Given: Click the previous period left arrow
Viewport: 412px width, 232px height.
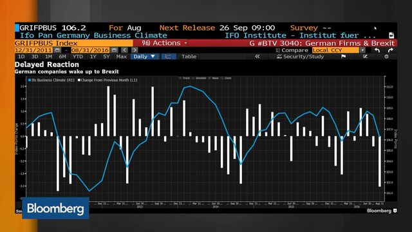Looking at the screenshot, I should [124, 50].
